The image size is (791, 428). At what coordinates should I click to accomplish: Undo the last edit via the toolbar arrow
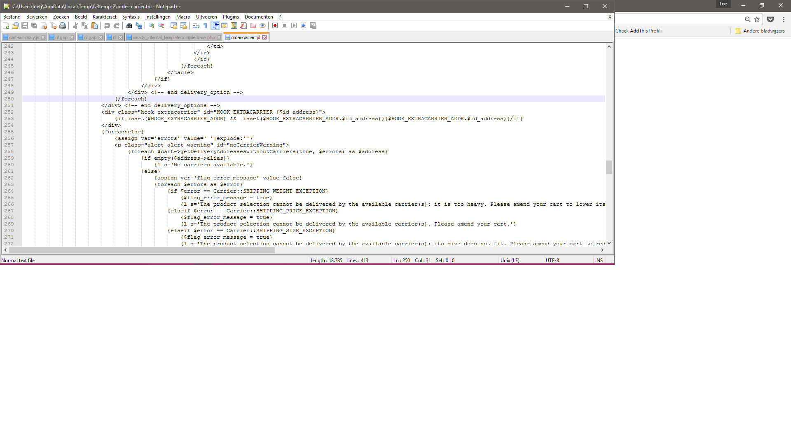[107, 26]
